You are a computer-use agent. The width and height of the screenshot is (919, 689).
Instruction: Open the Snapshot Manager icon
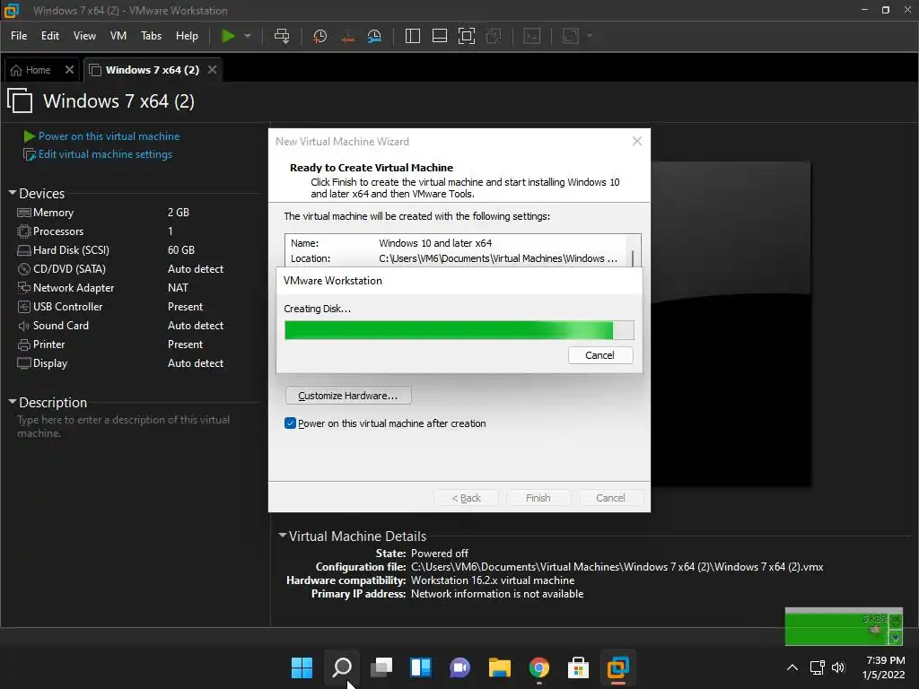tap(374, 36)
